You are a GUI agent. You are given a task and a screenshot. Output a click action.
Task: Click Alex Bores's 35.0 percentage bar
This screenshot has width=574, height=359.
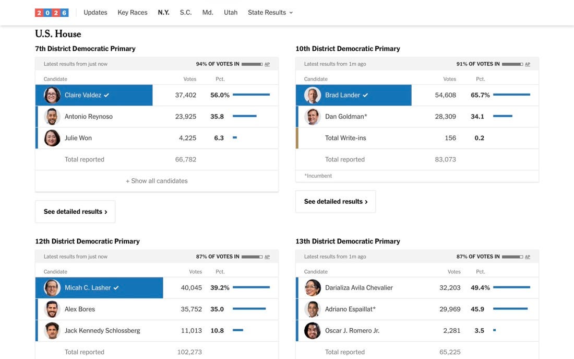[x=249, y=309]
